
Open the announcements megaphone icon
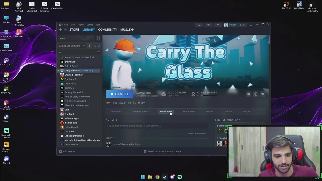pyautogui.click(x=209, y=25)
